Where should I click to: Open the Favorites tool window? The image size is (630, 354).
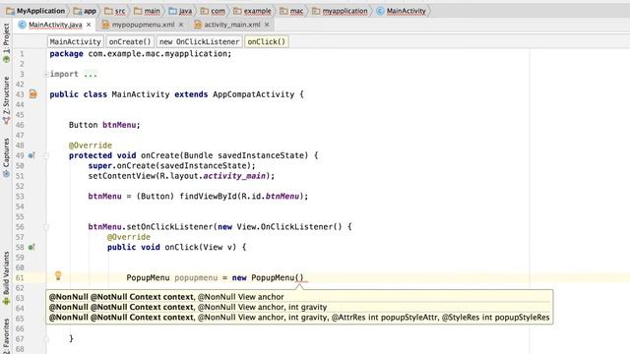pyautogui.click(x=6, y=335)
